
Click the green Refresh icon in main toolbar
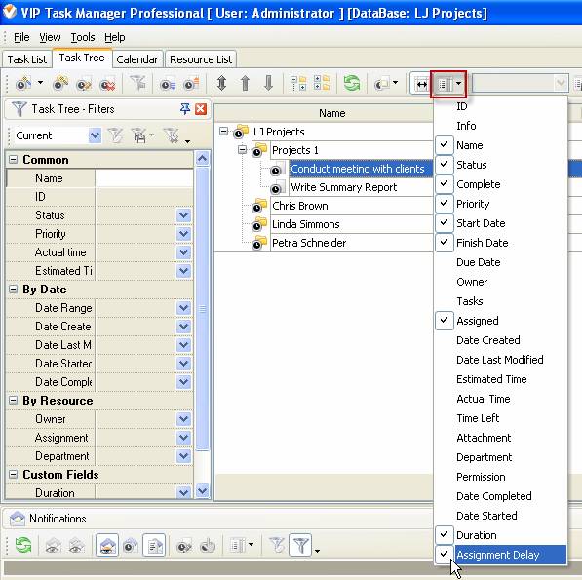[351, 83]
